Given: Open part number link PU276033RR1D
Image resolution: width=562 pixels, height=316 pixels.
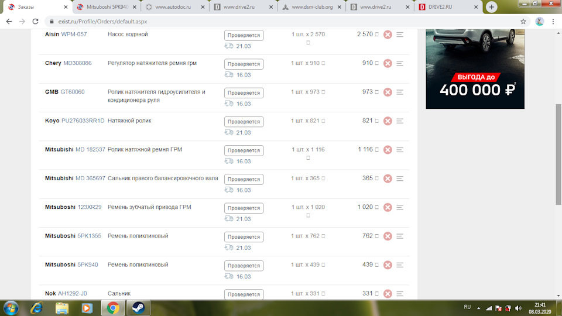Looking at the screenshot, I should pyautogui.click(x=83, y=121).
